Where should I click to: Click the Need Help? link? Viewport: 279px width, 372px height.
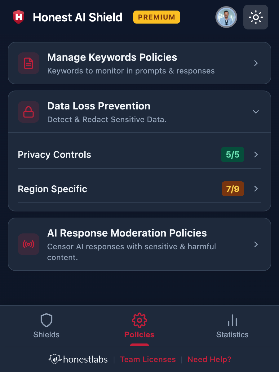(x=210, y=360)
